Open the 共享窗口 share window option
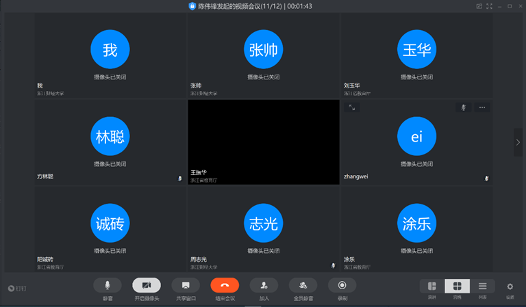The height and width of the screenshot is (307, 526). [186, 285]
